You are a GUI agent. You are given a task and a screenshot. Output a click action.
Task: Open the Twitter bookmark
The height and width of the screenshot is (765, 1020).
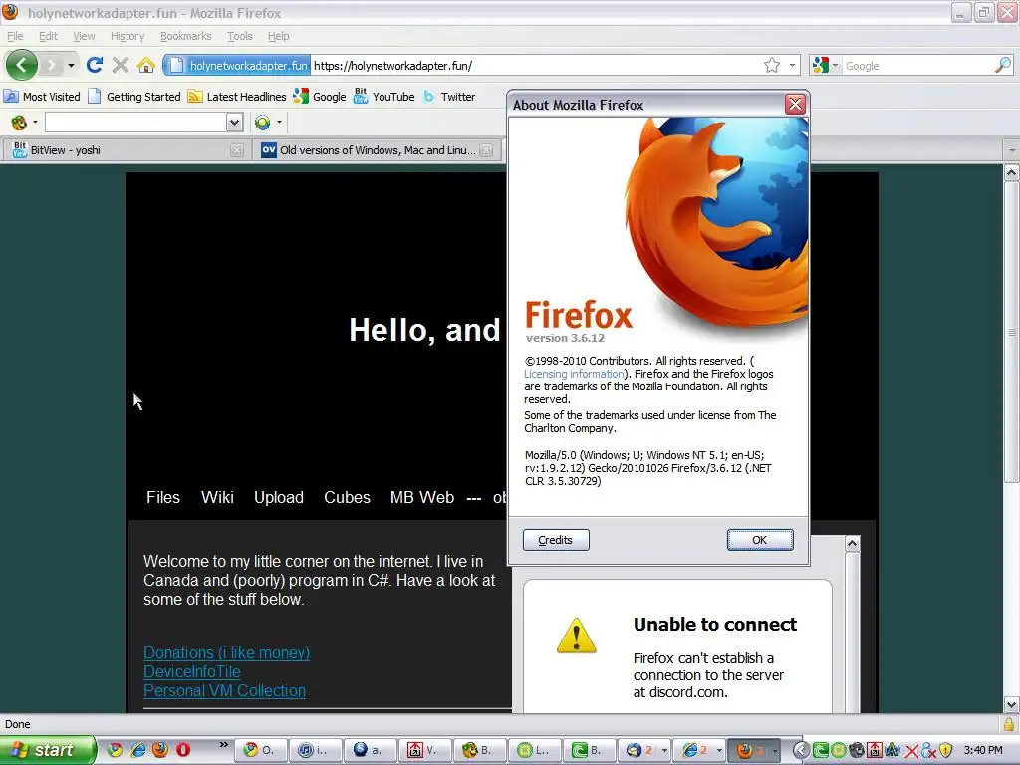pos(449,97)
